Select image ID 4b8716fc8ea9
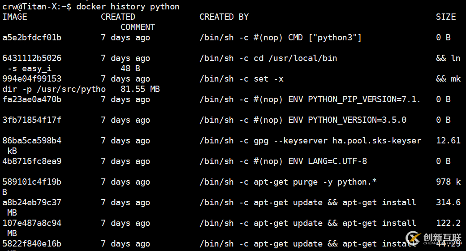Screen dimensions: 466x251 click(32, 161)
